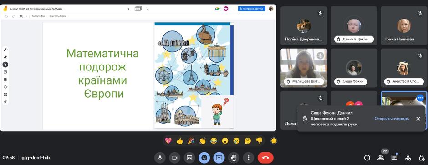Select Анастасія Єго... participant tile
Image resolution: width=428 pixels, height=165 pixels.
404,68
